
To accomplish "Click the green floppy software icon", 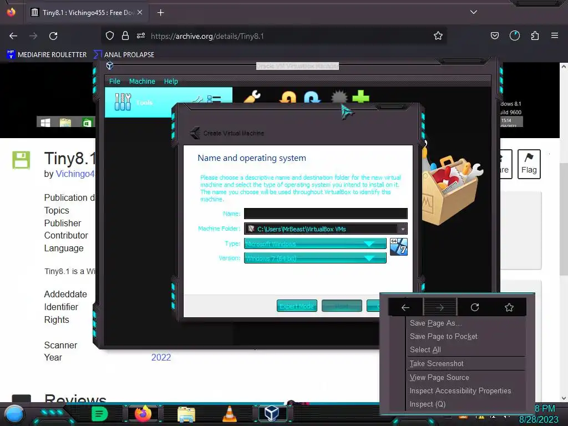I will [x=21, y=160].
